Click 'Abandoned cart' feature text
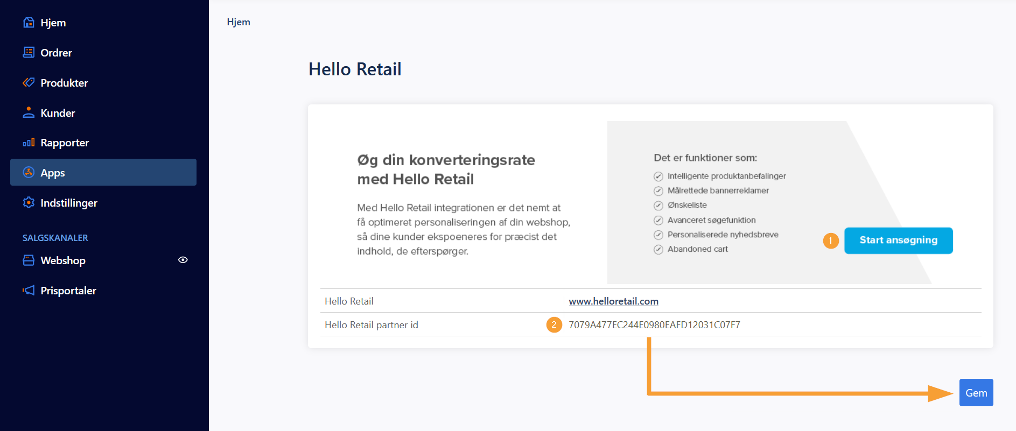This screenshot has width=1016, height=431. (x=697, y=249)
